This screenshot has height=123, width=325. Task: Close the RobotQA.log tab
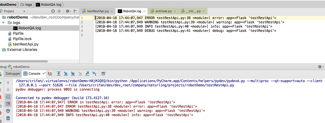[x=144, y=11]
